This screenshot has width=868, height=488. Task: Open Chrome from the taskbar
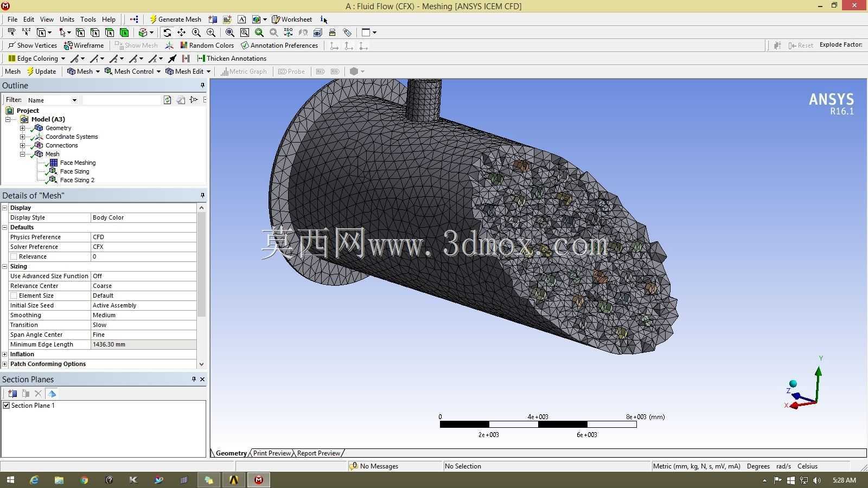(84, 480)
